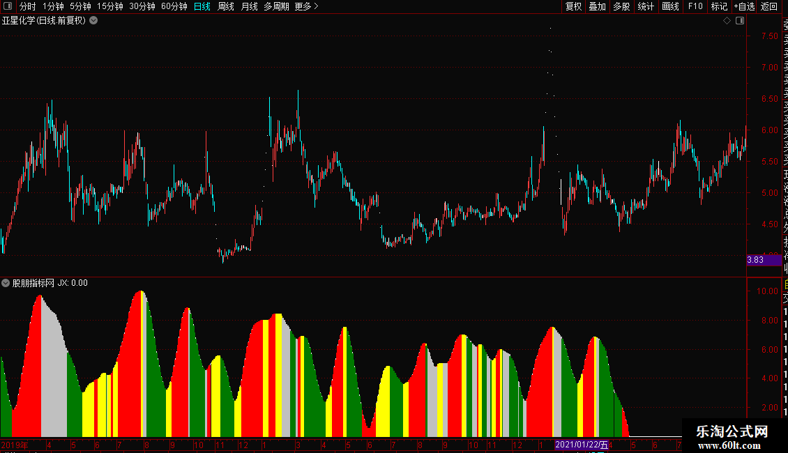Viewport: 788px width, 453px height.
Task: Open the 画线 drawing tools
Action: [x=670, y=6]
